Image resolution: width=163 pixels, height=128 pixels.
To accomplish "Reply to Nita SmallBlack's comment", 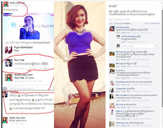I will pos(123,101).
